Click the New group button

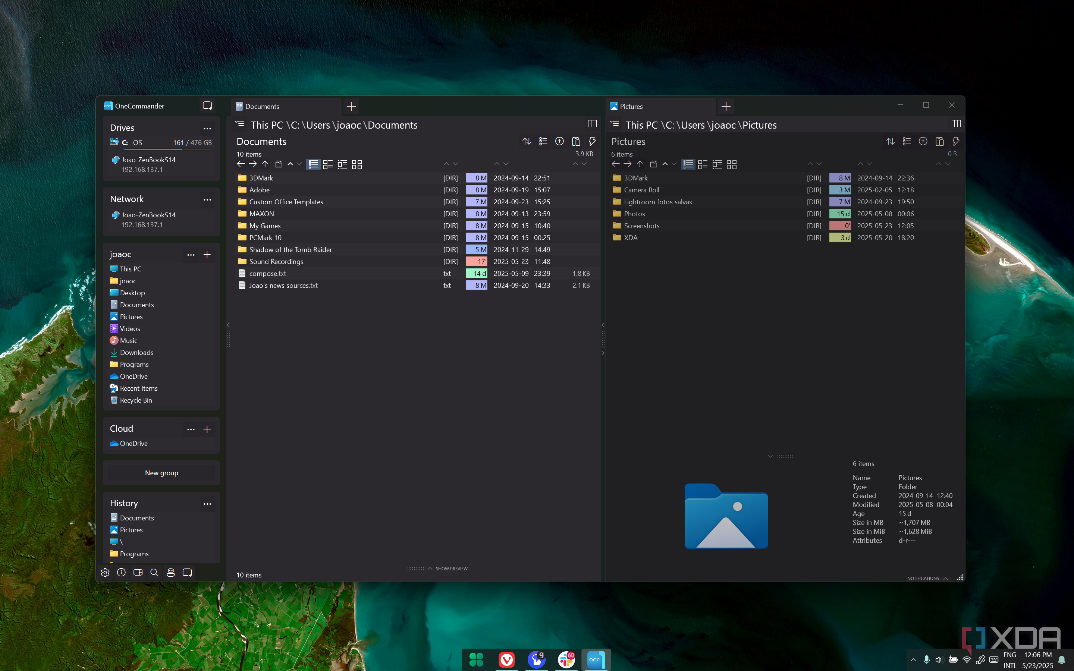[x=161, y=473]
